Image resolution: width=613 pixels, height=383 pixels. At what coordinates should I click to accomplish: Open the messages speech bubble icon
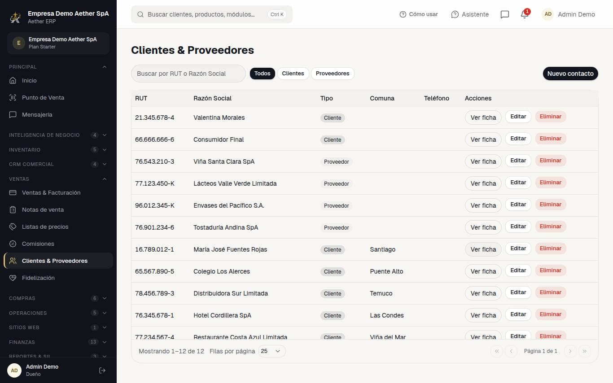504,14
